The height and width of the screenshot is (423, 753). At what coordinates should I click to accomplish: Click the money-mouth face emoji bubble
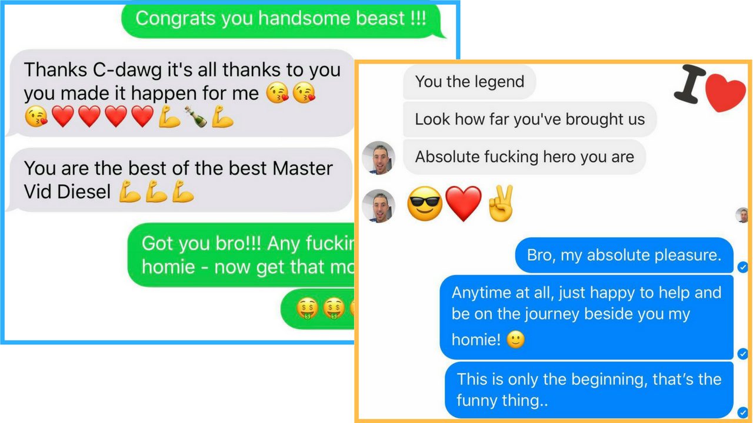coord(318,308)
